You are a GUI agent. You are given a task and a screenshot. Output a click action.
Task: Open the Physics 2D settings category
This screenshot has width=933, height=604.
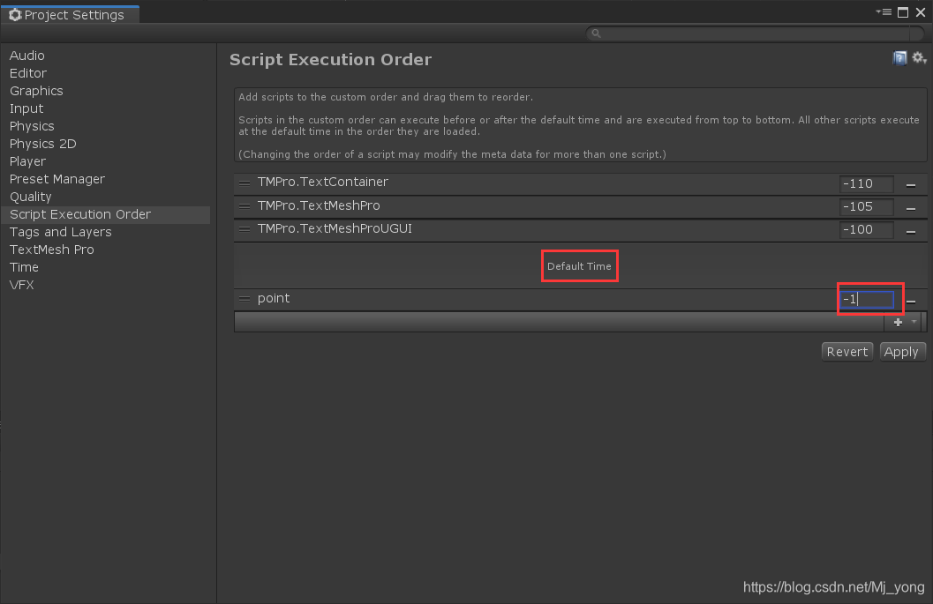(43, 144)
